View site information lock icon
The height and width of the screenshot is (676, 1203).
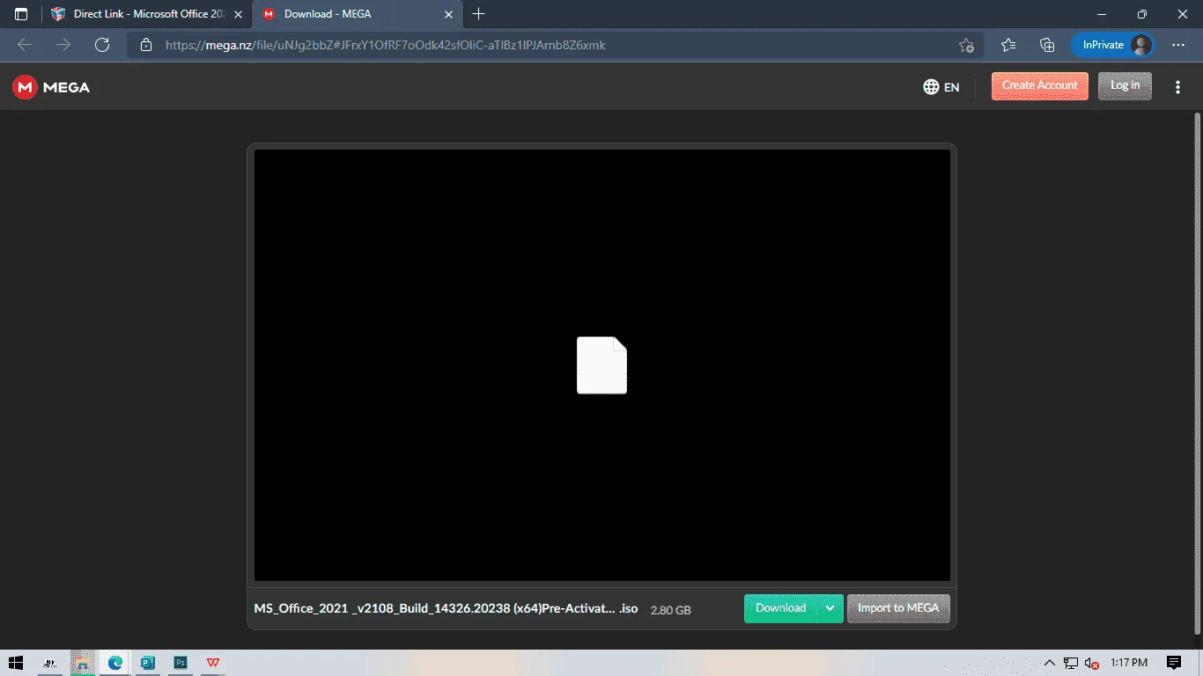pos(146,45)
